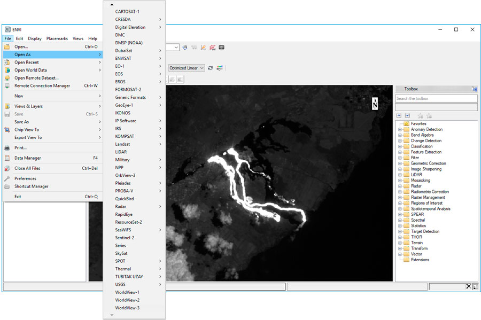Click the X icon in the status bar

[468, 286]
